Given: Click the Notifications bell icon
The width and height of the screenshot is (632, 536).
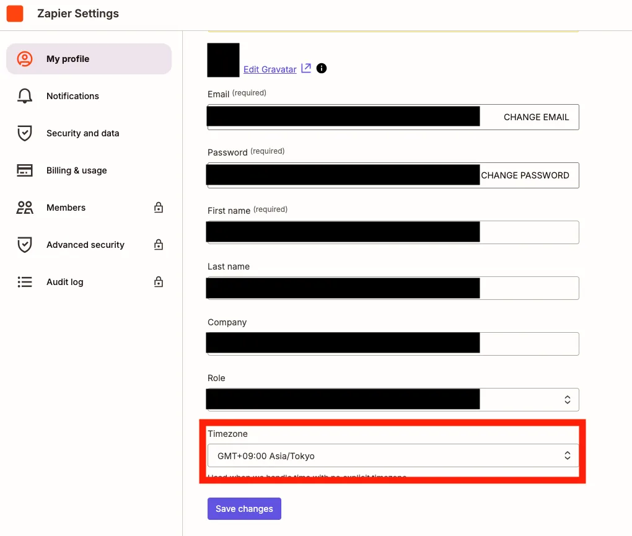Looking at the screenshot, I should 25,96.
